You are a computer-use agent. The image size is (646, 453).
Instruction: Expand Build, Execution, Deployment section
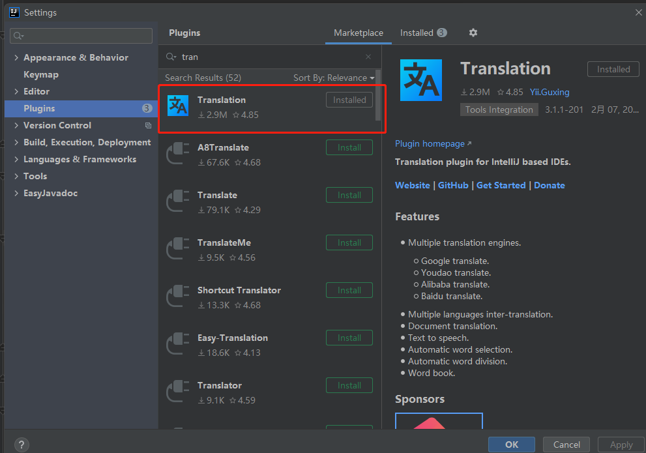click(x=16, y=142)
